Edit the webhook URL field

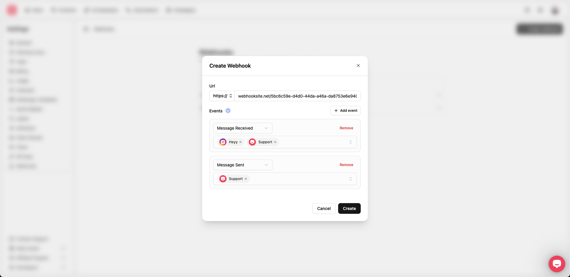point(297,96)
